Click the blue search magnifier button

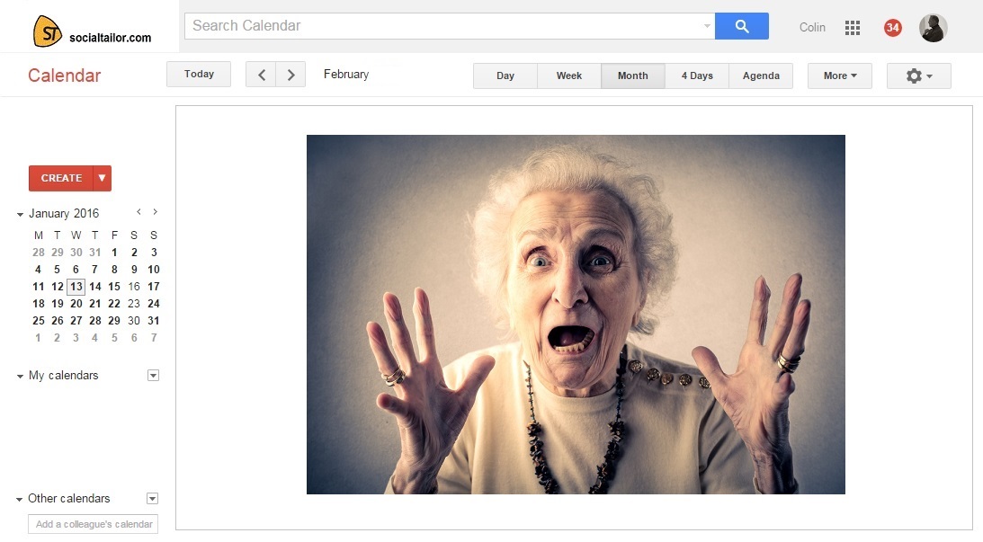point(742,26)
